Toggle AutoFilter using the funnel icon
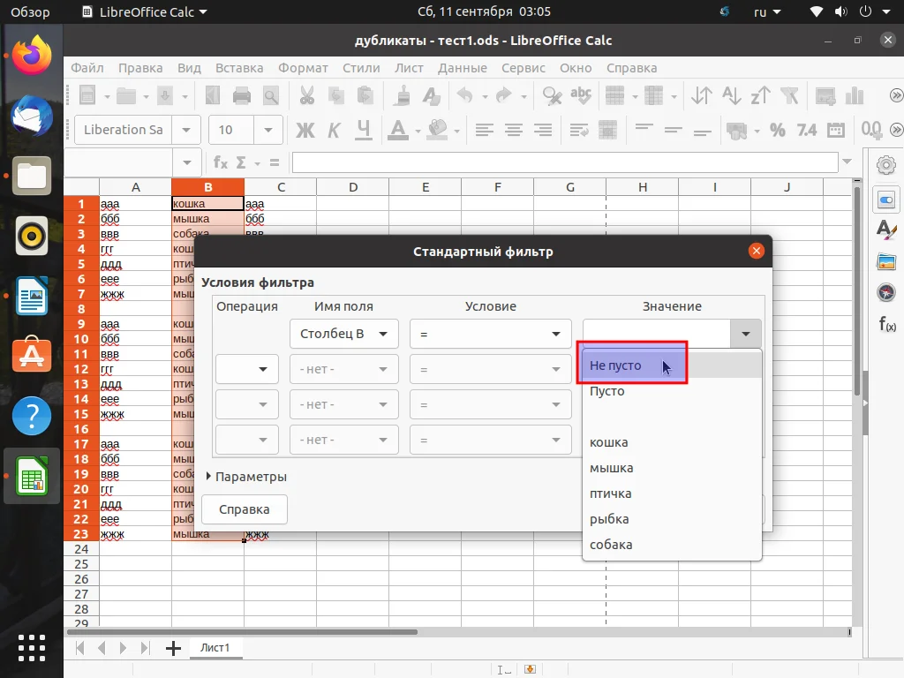 tap(788, 94)
